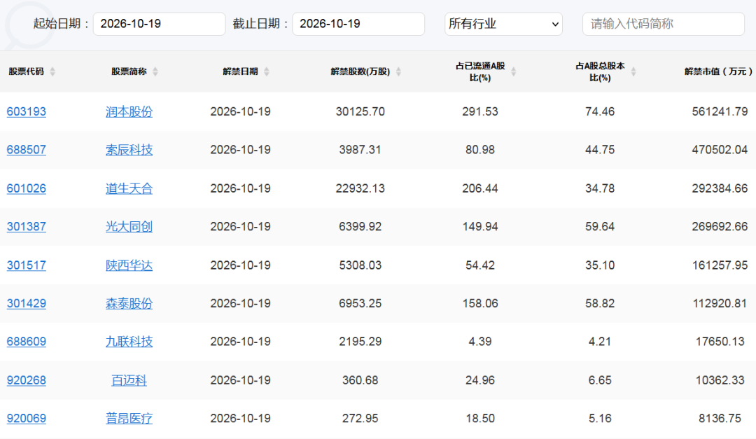Click the 起始日期 date field

tap(159, 24)
